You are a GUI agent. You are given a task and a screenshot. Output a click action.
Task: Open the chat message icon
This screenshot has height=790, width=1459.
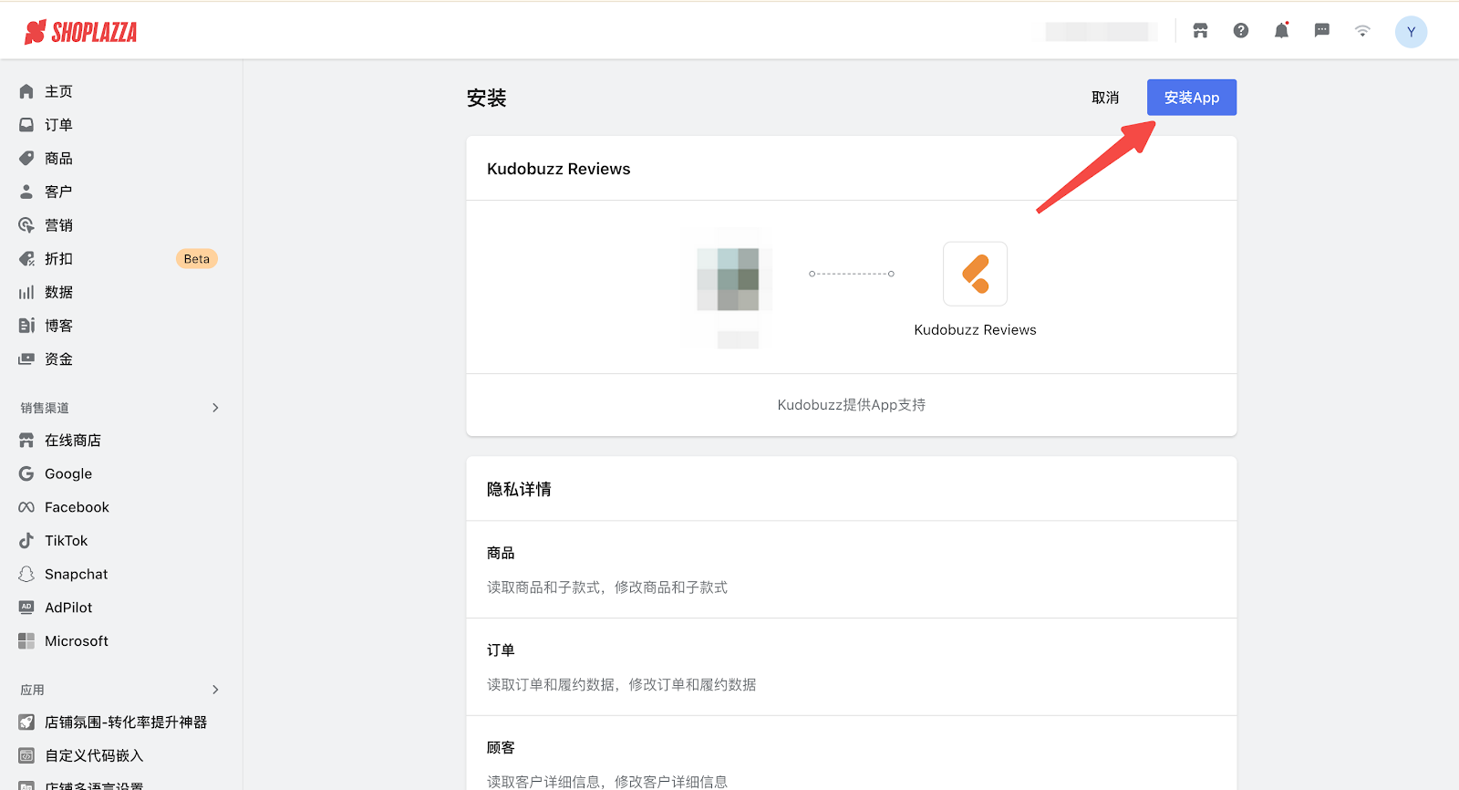pyautogui.click(x=1321, y=31)
